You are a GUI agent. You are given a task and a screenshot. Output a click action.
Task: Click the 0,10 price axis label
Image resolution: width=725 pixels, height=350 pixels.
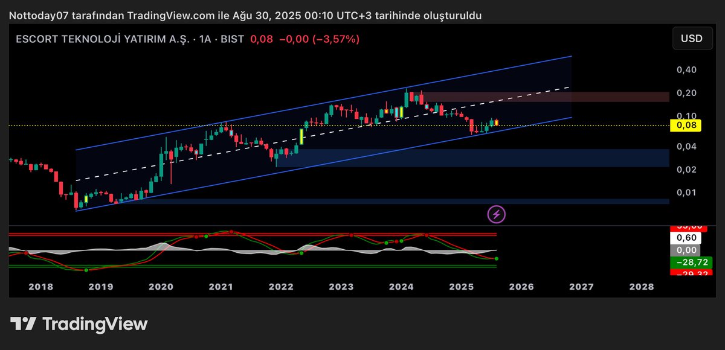point(688,116)
